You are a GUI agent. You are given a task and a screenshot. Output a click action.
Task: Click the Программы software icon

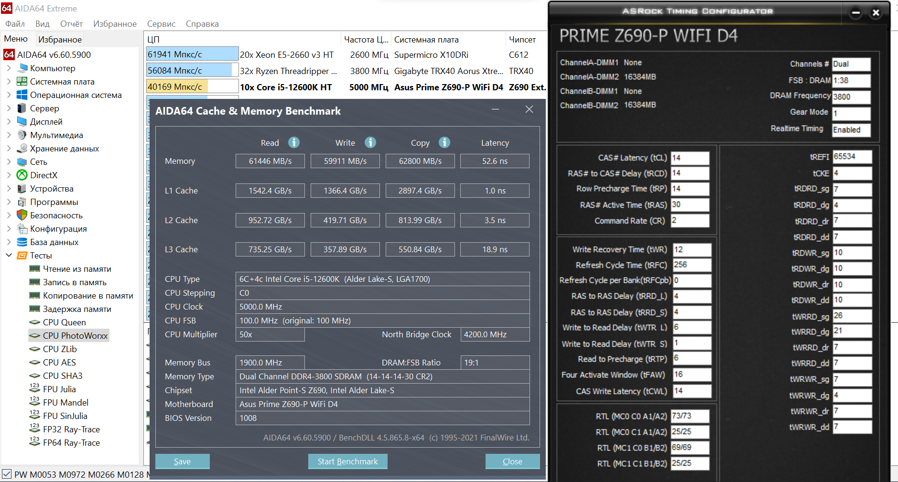coord(22,202)
